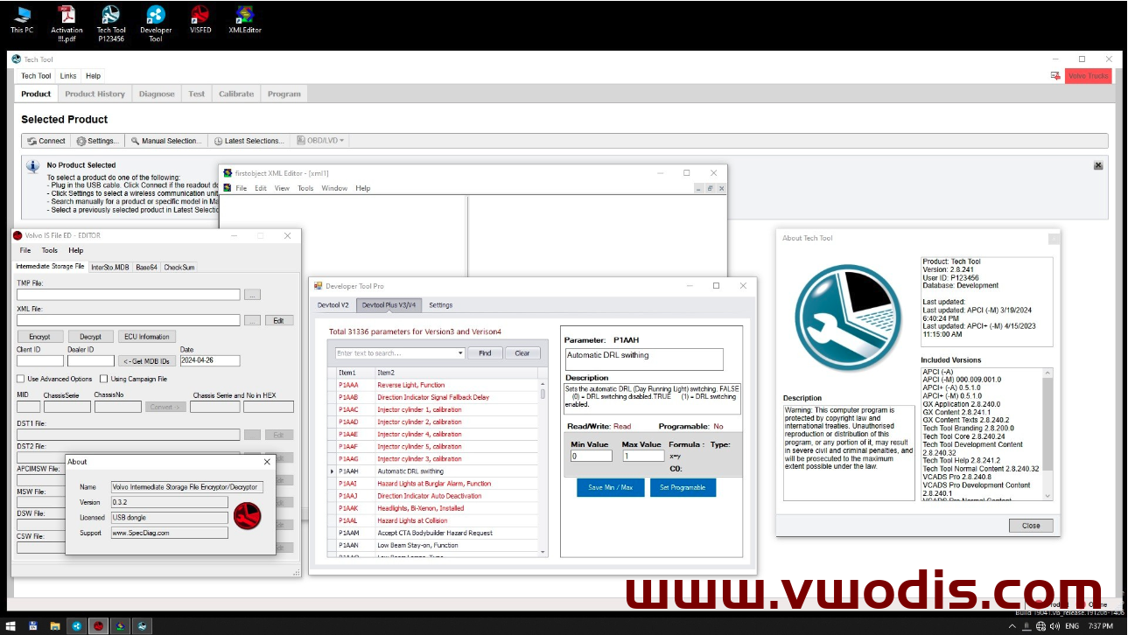Viewport: 1128px width, 635px height.
Task: Open the Activation !!!.pdf desktop file
Action: (x=67, y=23)
